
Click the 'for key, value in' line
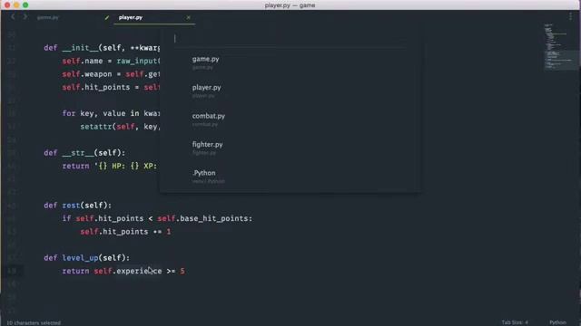click(111, 113)
